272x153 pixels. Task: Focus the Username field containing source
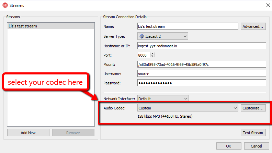click(202, 74)
